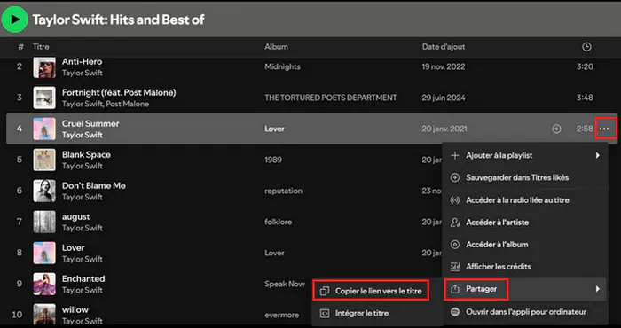Add Cruel Summer to liked songs plus icon
This screenshot has width=621, height=328.
(x=556, y=129)
